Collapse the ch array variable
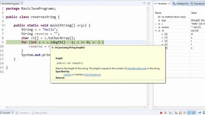This screenshot has height=115, width=205. [x=156, y=31]
